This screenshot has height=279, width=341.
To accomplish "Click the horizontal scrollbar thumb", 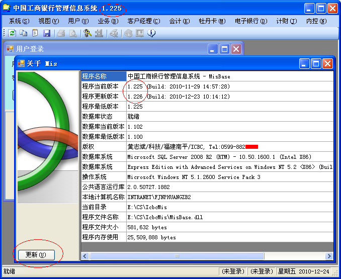I will click(x=177, y=256).
